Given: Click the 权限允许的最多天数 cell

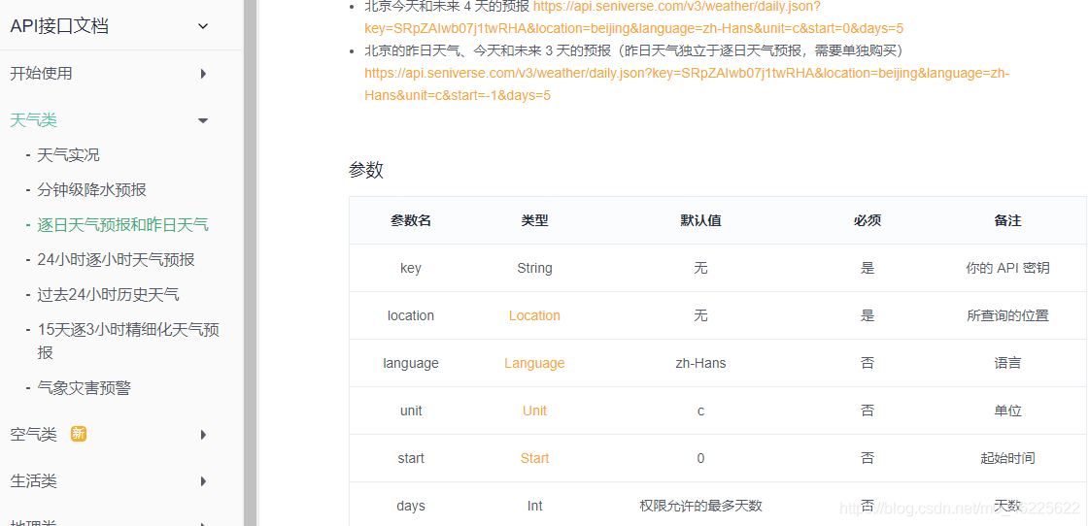Looking at the screenshot, I should [700, 506].
